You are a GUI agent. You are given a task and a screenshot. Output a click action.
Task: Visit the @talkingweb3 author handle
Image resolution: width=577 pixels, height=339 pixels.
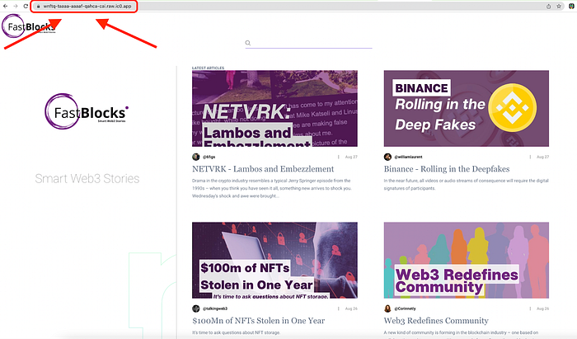click(x=215, y=308)
